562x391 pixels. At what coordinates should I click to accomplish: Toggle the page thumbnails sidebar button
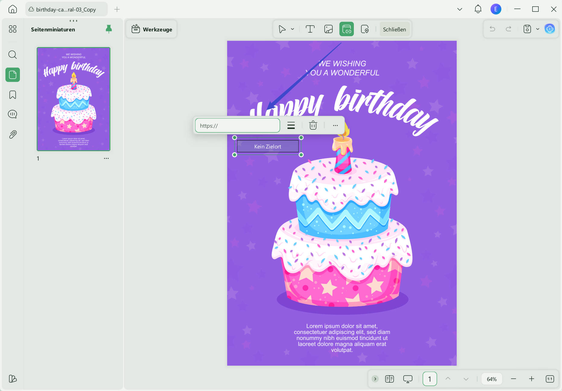[13, 75]
